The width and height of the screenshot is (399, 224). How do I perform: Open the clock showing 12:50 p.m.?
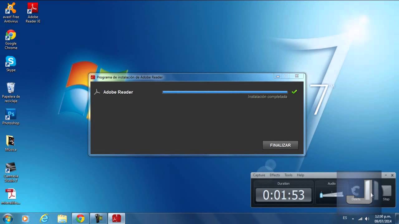click(383, 219)
